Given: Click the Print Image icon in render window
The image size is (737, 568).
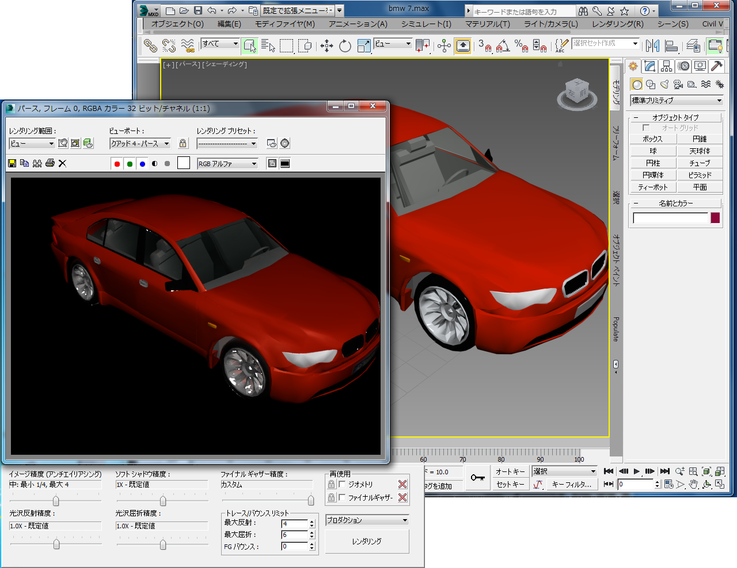Looking at the screenshot, I should click(x=50, y=163).
